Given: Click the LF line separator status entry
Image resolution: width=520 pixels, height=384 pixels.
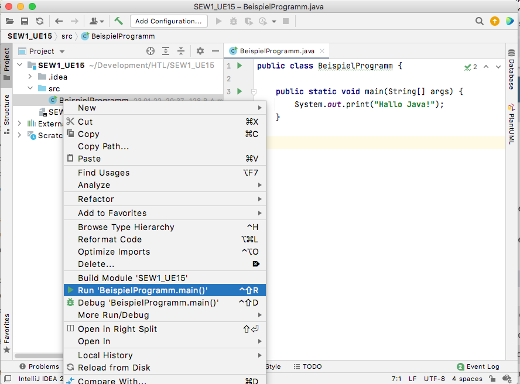Looking at the screenshot, I should [x=413, y=379].
